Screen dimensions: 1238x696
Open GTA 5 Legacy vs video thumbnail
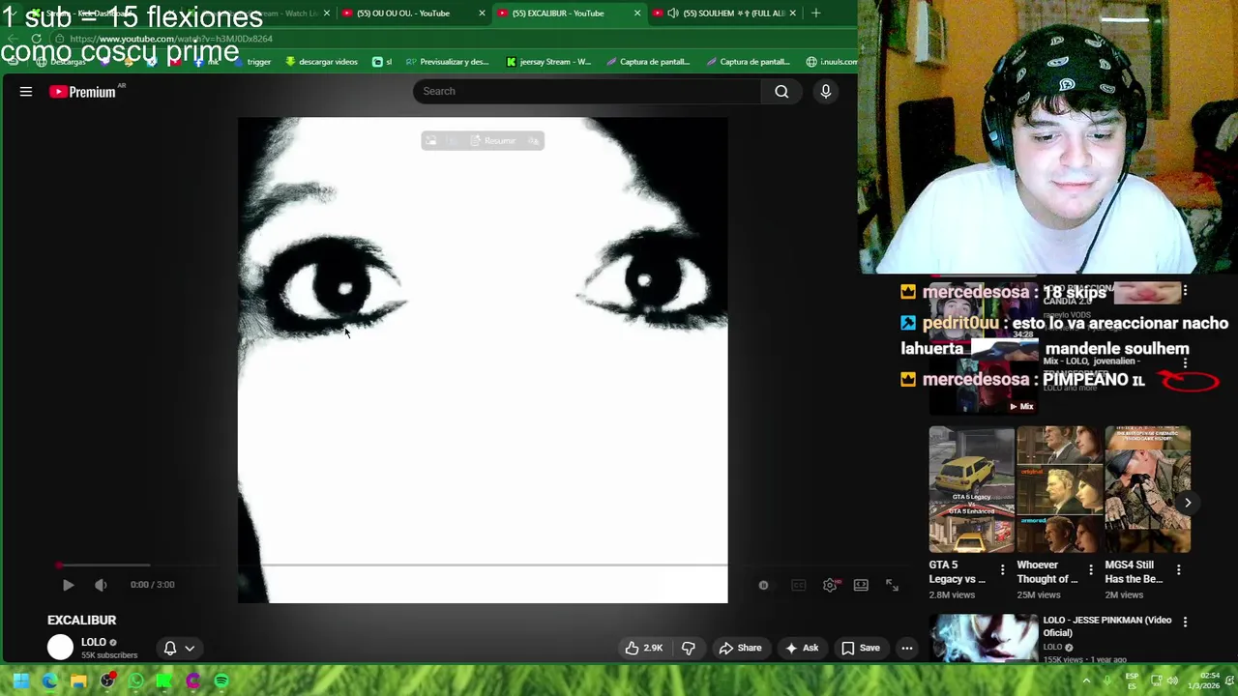click(x=971, y=490)
